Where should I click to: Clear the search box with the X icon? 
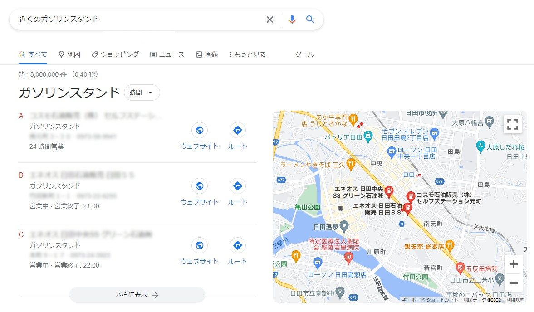coord(270,19)
